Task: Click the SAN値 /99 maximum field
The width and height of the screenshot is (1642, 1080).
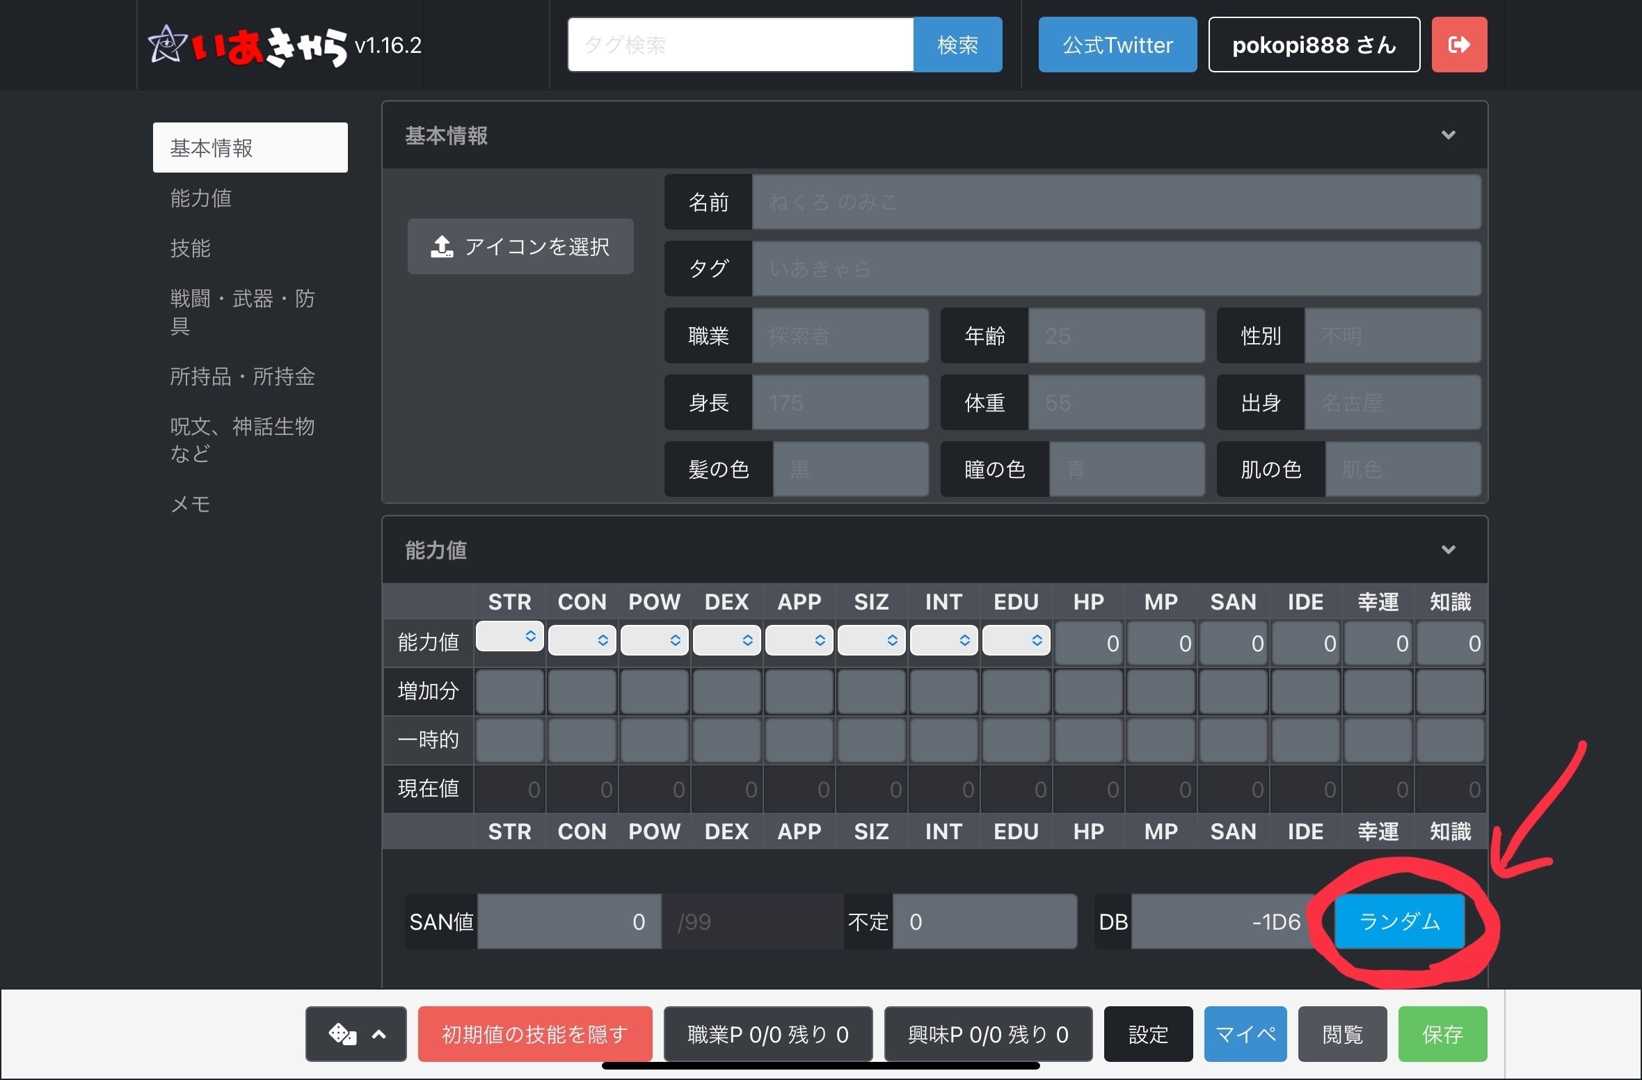Action: [752, 921]
